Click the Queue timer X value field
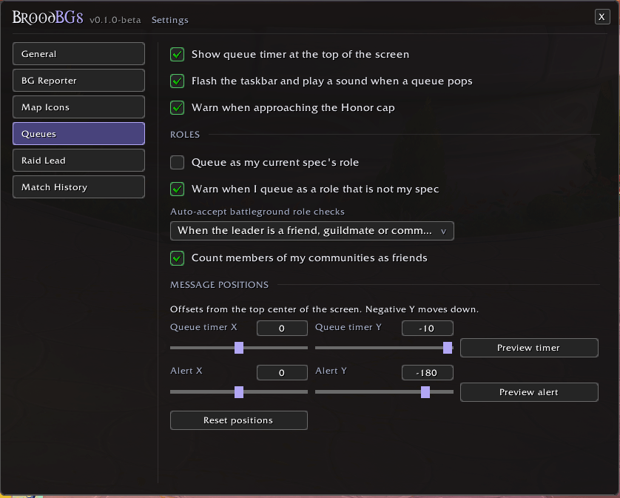This screenshot has width=620, height=498. (x=282, y=329)
